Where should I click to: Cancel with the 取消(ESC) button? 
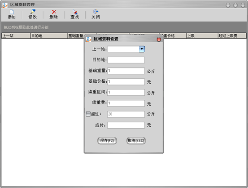coord(136,141)
